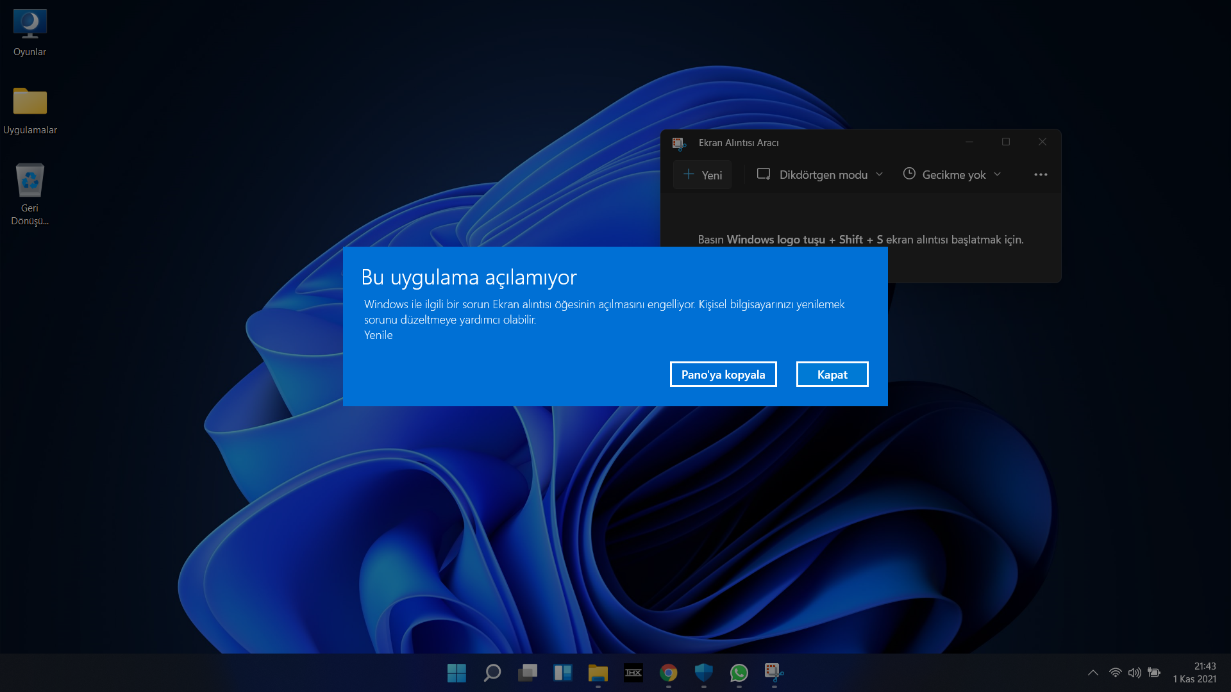1231x692 pixels.
Task: Open the Gecikme yok delay dropdown
Action: (952, 174)
